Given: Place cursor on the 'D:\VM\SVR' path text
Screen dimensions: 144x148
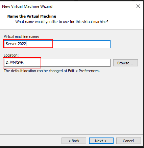Looking at the screenshot, I should tap(15, 62).
